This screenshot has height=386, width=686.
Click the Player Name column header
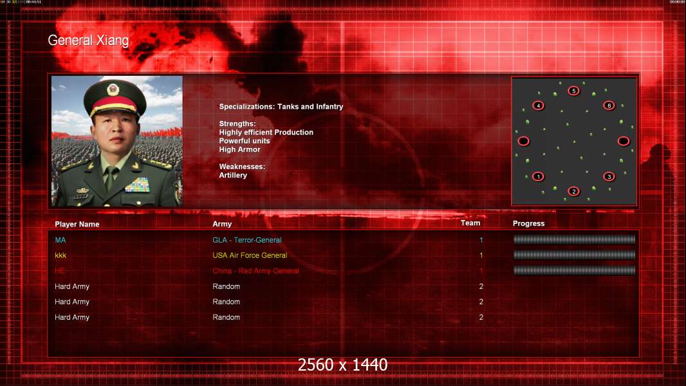point(77,225)
